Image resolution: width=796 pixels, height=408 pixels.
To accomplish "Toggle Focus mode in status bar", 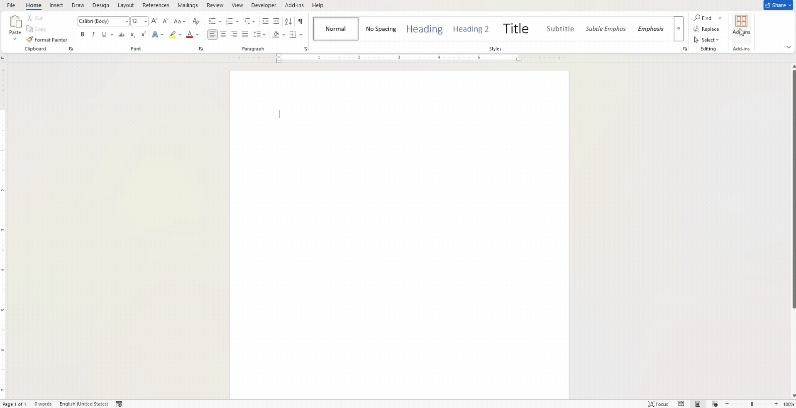I will pyautogui.click(x=658, y=404).
